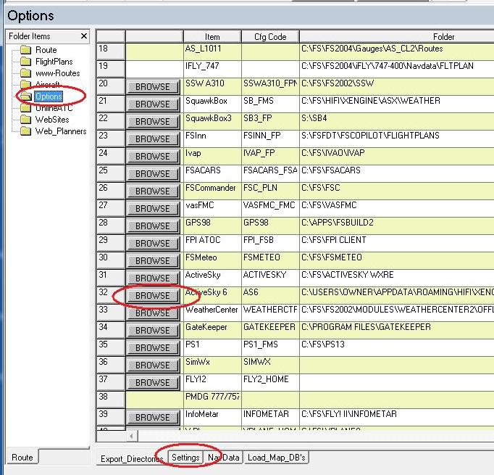Select FlightPlans in folder tree

tap(54, 62)
